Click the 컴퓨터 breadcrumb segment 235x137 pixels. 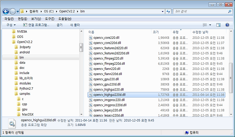click(x=34, y=11)
